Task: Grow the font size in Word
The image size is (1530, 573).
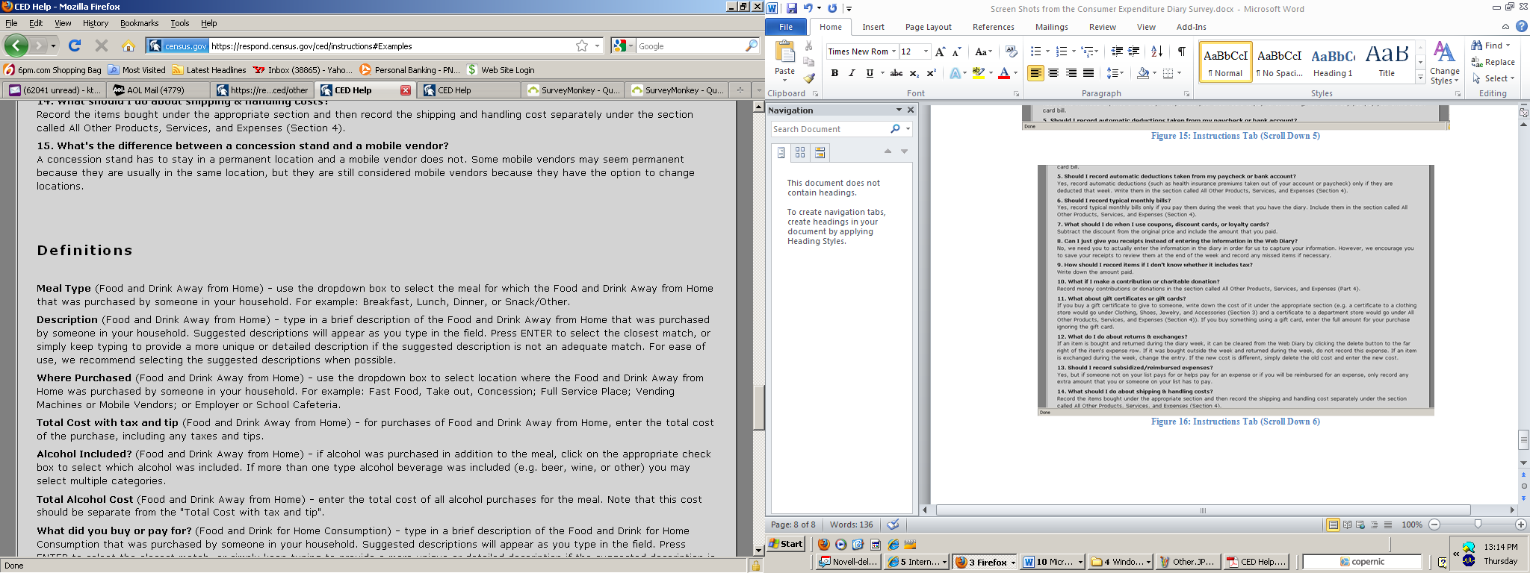Action: pos(941,51)
